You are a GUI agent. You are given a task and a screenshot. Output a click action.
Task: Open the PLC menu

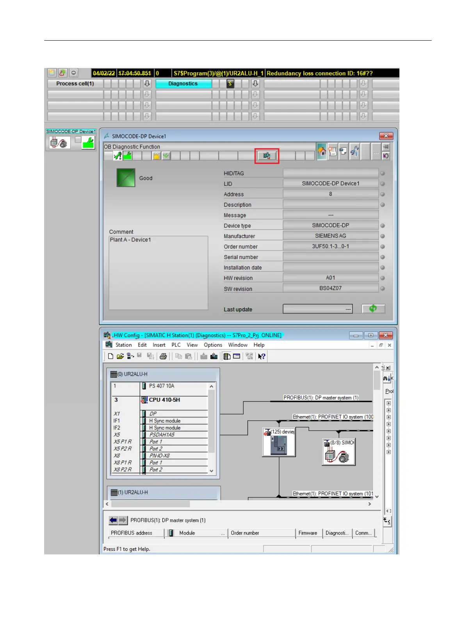pyautogui.click(x=176, y=345)
